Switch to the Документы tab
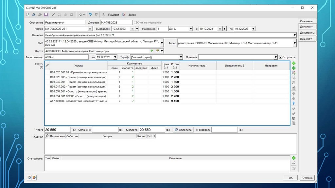This screenshot has width=335, height=188. click(x=307, y=33)
